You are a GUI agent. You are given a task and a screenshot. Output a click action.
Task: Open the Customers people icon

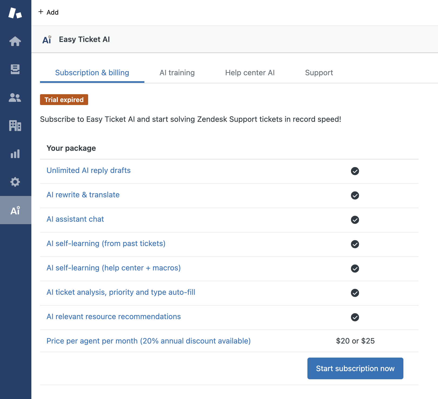tap(15, 97)
